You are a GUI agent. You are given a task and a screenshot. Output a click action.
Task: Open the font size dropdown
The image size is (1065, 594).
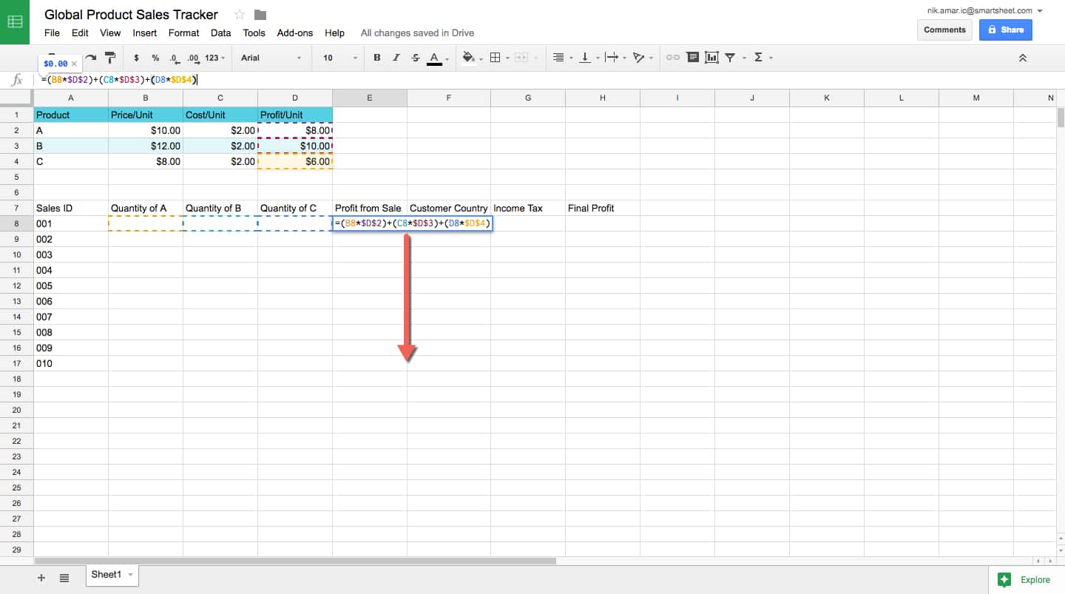click(339, 58)
